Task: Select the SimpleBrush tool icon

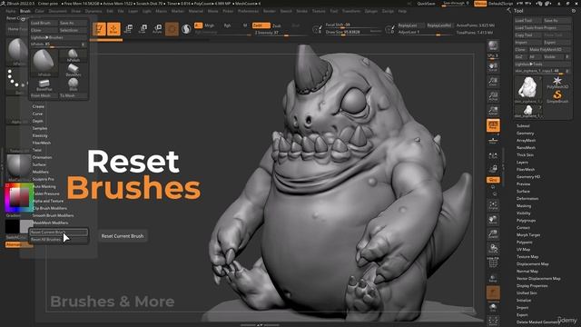Action: pyautogui.click(x=556, y=97)
